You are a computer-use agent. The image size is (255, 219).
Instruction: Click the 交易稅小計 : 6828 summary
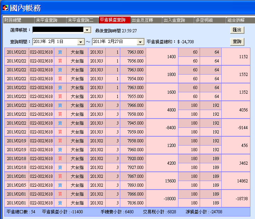[160, 212]
